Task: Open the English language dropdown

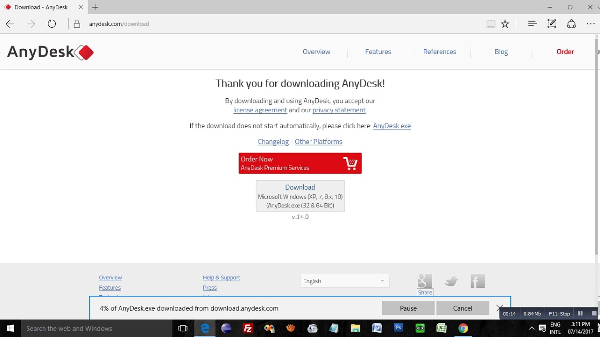Action: 345,281
